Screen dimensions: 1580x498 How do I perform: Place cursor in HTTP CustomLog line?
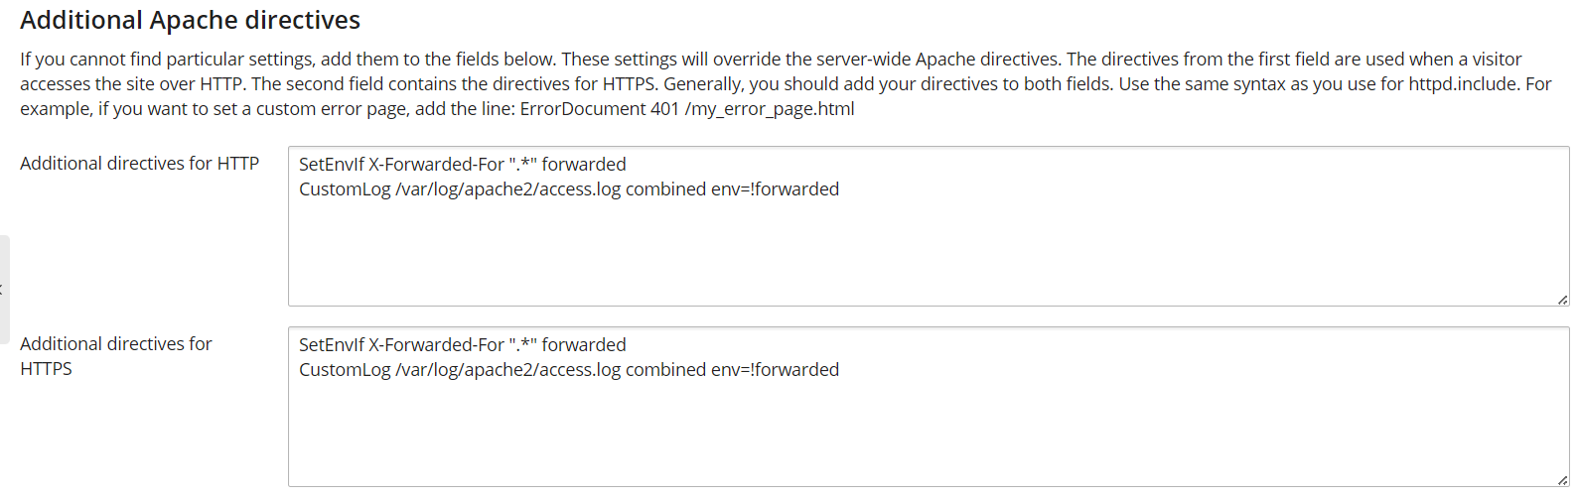[569, 189]
